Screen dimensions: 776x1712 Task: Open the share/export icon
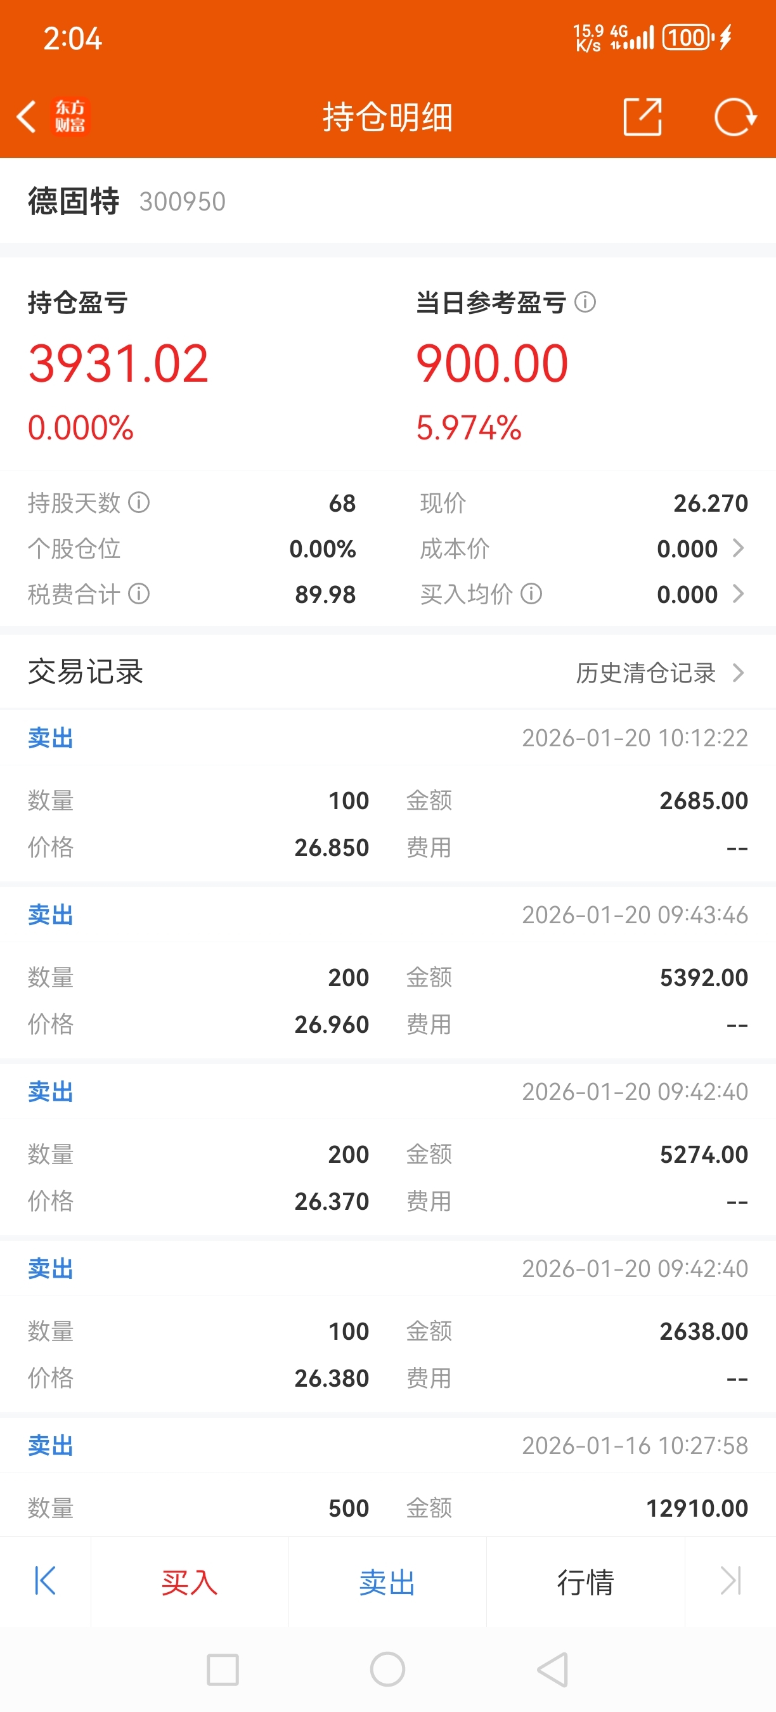pyautogui.click(x=642, y=117)
